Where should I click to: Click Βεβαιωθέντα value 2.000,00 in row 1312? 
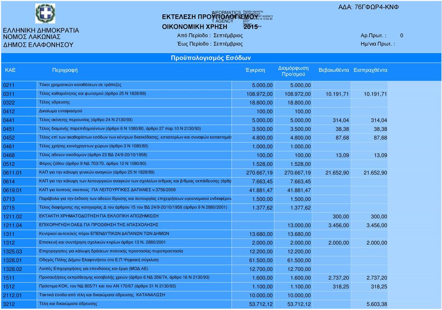[338, 243]
